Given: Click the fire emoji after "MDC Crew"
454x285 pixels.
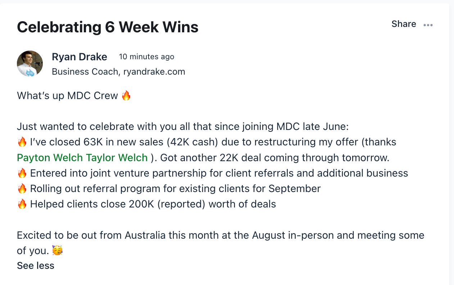Looking at the screenshot, I should [126, 96].
